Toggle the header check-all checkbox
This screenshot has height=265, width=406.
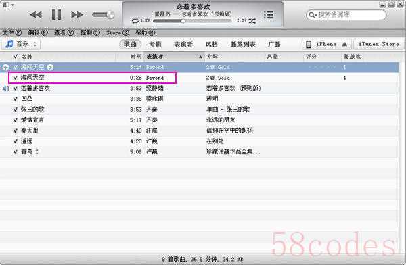point(16,56)
